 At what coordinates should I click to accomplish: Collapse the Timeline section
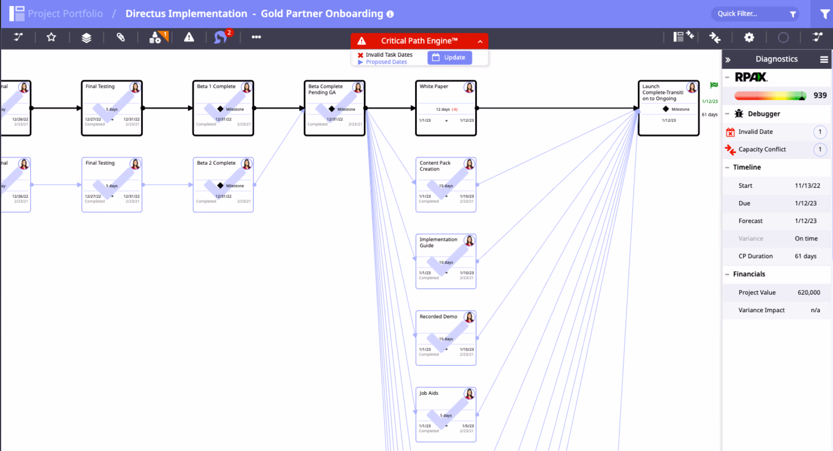click(x=727, y=167)
